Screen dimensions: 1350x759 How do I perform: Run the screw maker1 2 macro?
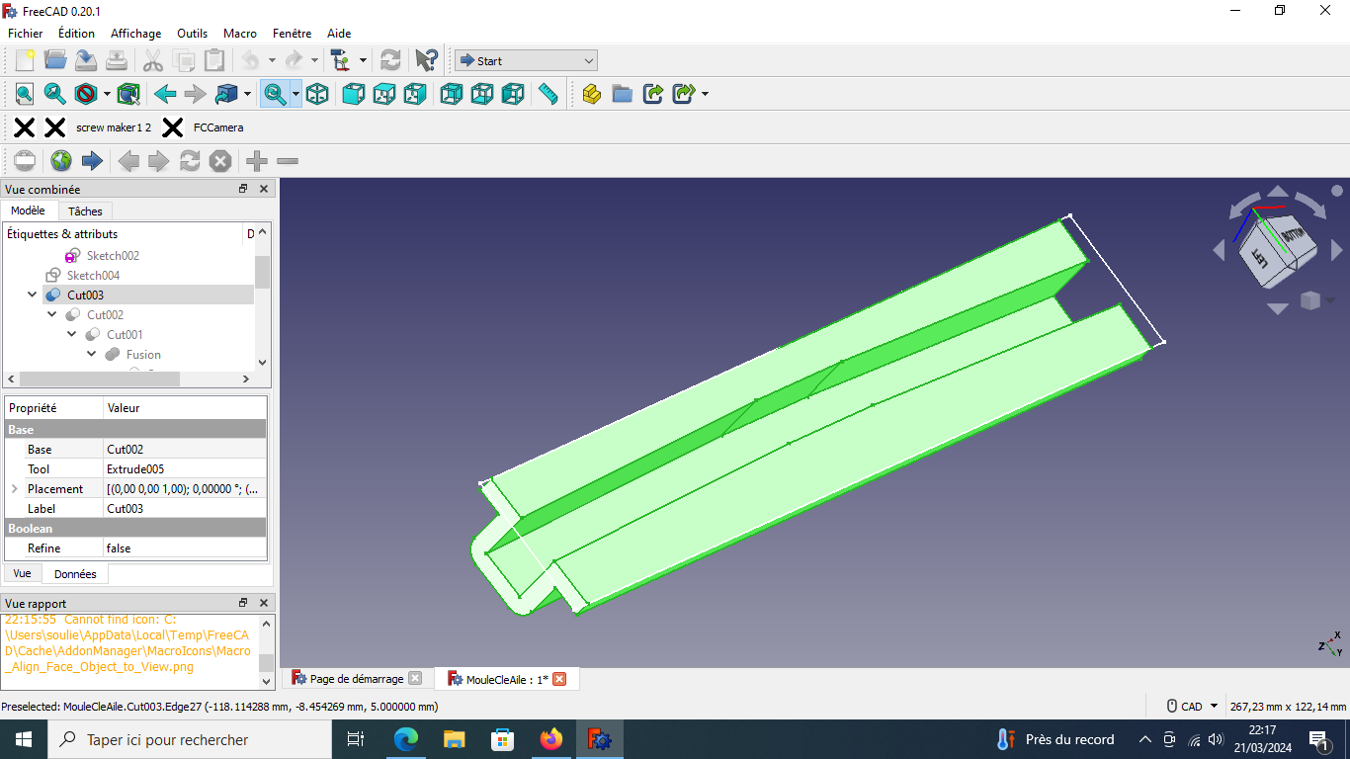pos(114,127)
